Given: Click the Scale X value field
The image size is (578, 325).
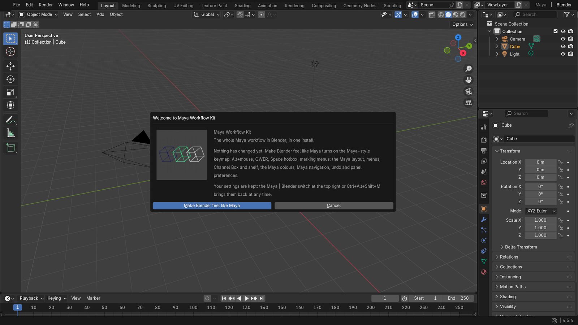Looking at the screenshot, I should (540, 220).
